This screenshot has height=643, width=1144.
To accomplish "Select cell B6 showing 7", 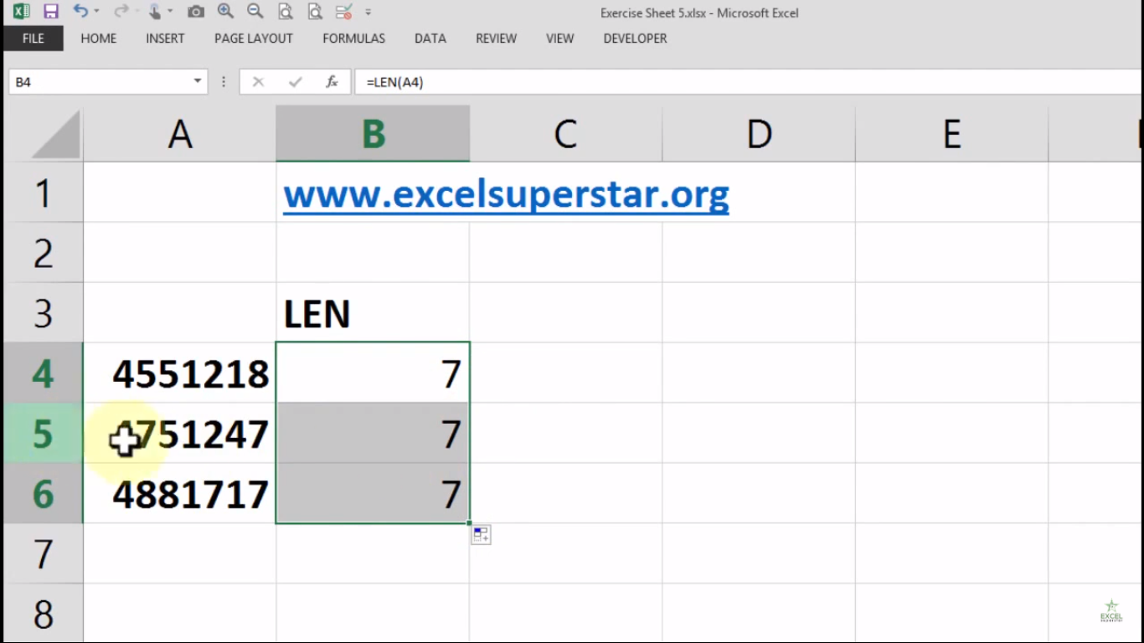I will [373, 494].
